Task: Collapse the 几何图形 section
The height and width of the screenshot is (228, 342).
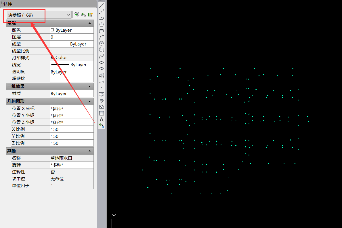Action: (x=90, y=101)
